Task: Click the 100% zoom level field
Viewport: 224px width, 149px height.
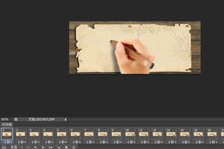Action: 5,119
